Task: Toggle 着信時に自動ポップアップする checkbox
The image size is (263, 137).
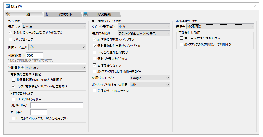Action: pos(95,39)
